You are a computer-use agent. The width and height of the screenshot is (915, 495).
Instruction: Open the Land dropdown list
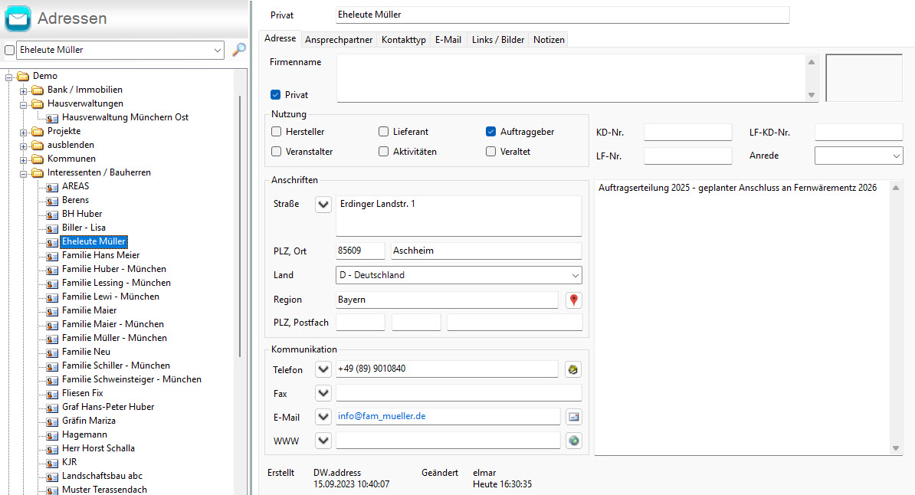[575, 275]
